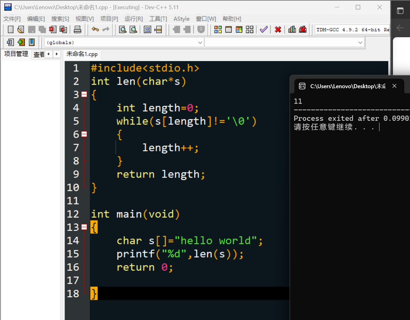Click the greyed unindent icon
Viewport: 410px width, 320px height.
177,30
